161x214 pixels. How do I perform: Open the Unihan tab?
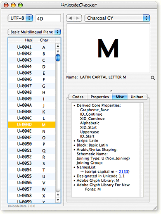137,97
